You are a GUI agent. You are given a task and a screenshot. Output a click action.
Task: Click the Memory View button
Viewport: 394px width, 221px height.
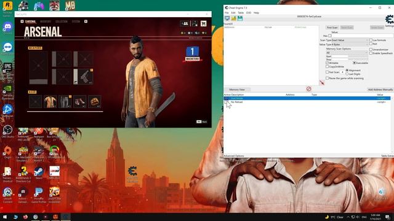(236, 90)
